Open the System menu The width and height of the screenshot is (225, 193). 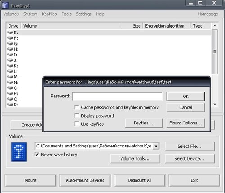pos(31,14)
